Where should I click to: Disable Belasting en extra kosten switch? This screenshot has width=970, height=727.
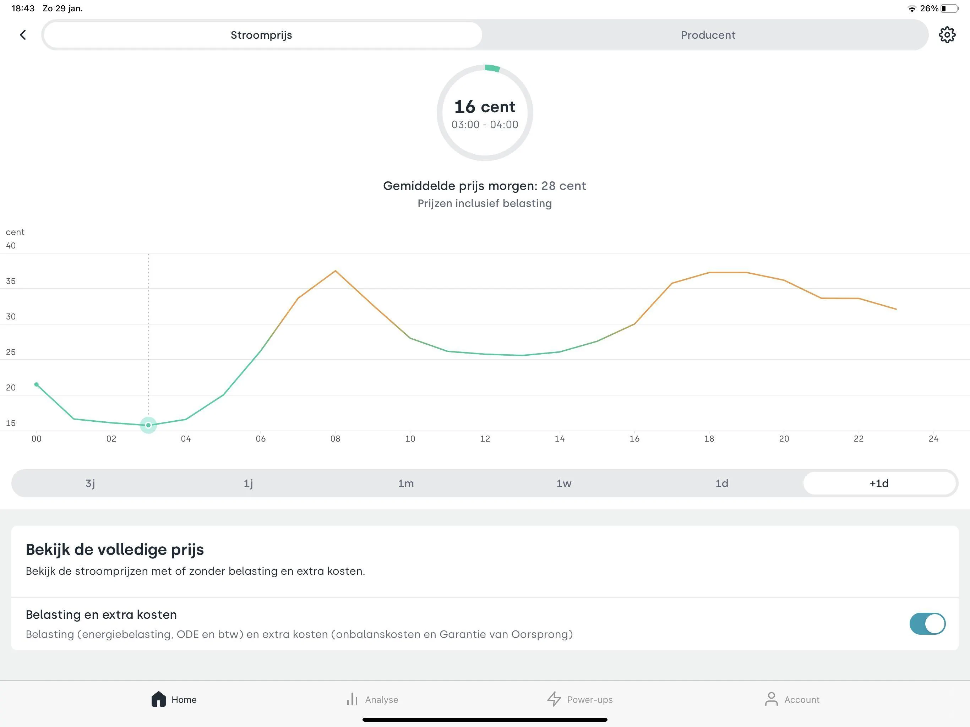(927, 623)
